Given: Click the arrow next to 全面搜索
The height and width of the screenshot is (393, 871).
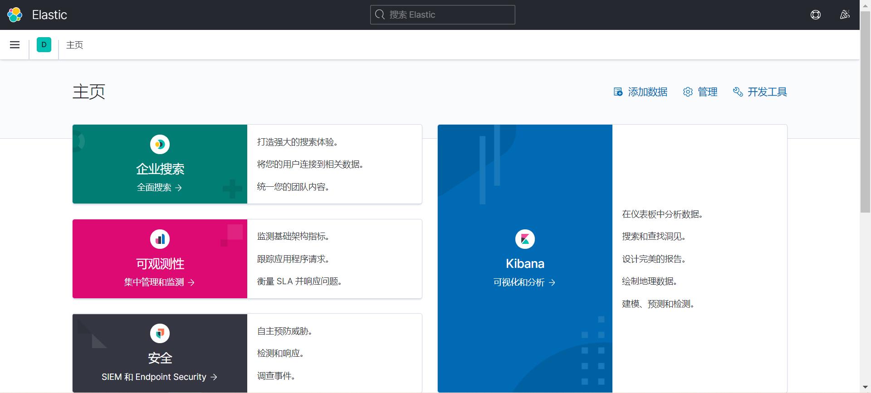Looking at the screenshot, I should 179,188.
